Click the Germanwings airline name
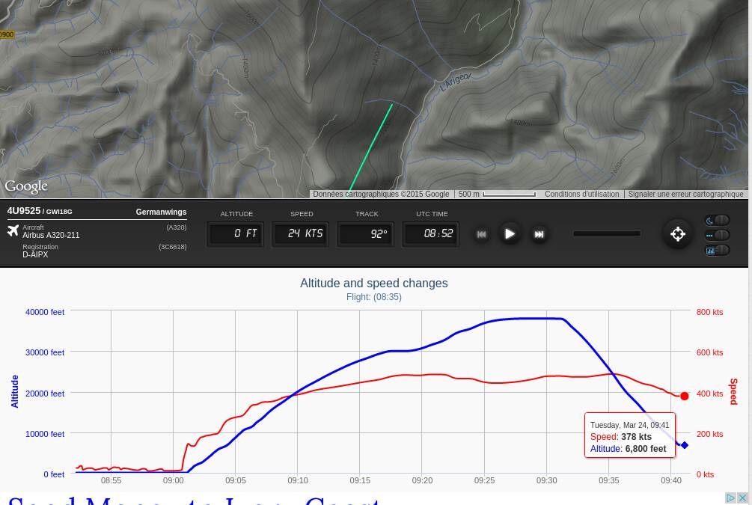 (x=161, y=212)
